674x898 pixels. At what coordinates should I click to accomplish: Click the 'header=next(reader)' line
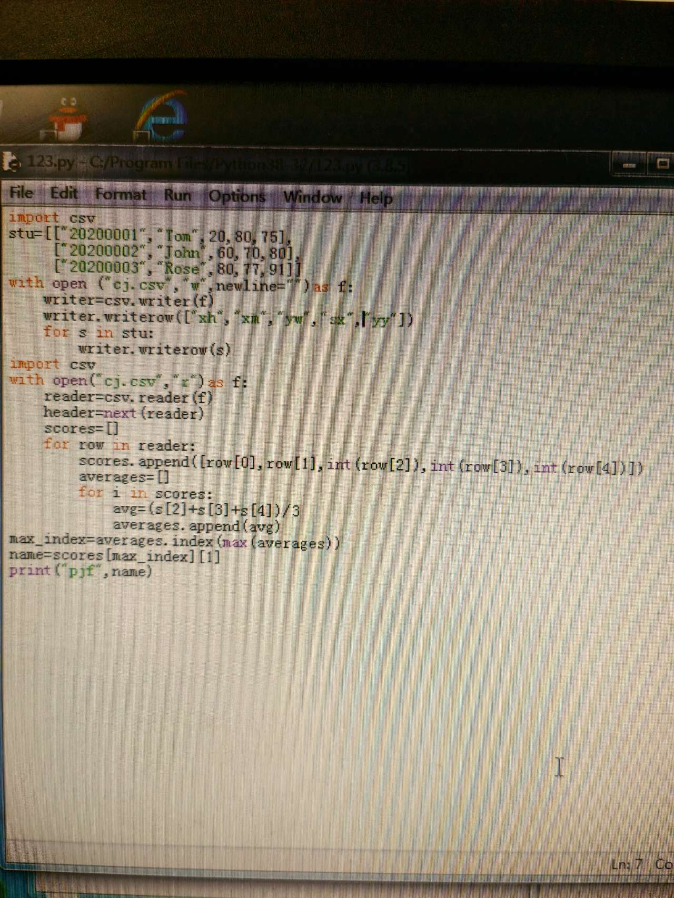click(x=124, y=413)
